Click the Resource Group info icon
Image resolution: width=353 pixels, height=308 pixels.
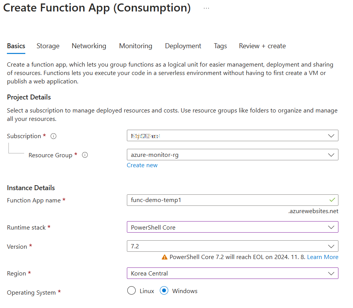pyautogui.click(x=85, y=155)
